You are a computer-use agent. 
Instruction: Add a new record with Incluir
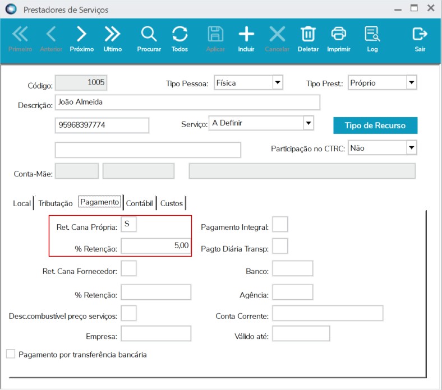[246, 39]
